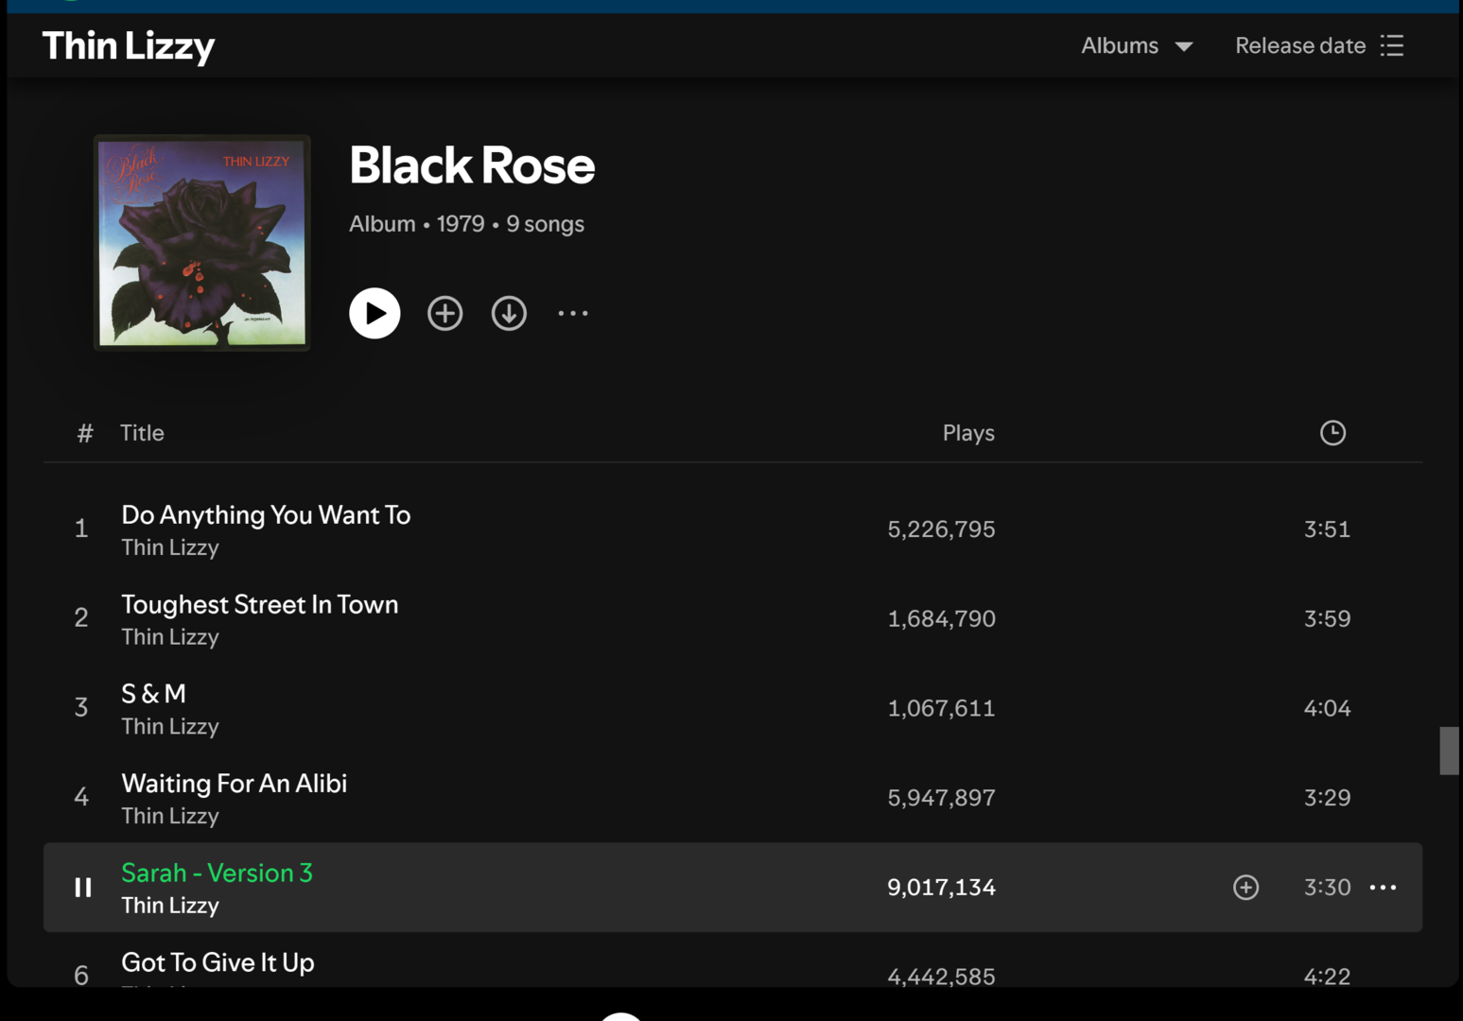Open Thin Lizzy artist link under Sarah - Version 3
The width and height of the screenshot is (1463, 1021).
(170, 905)
